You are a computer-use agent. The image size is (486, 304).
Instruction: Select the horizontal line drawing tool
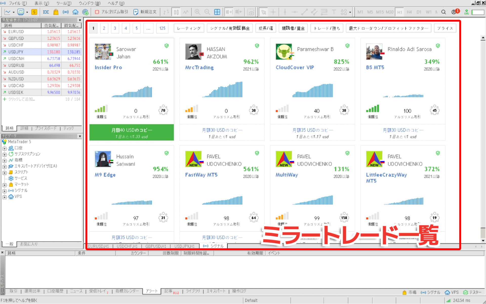295,12
